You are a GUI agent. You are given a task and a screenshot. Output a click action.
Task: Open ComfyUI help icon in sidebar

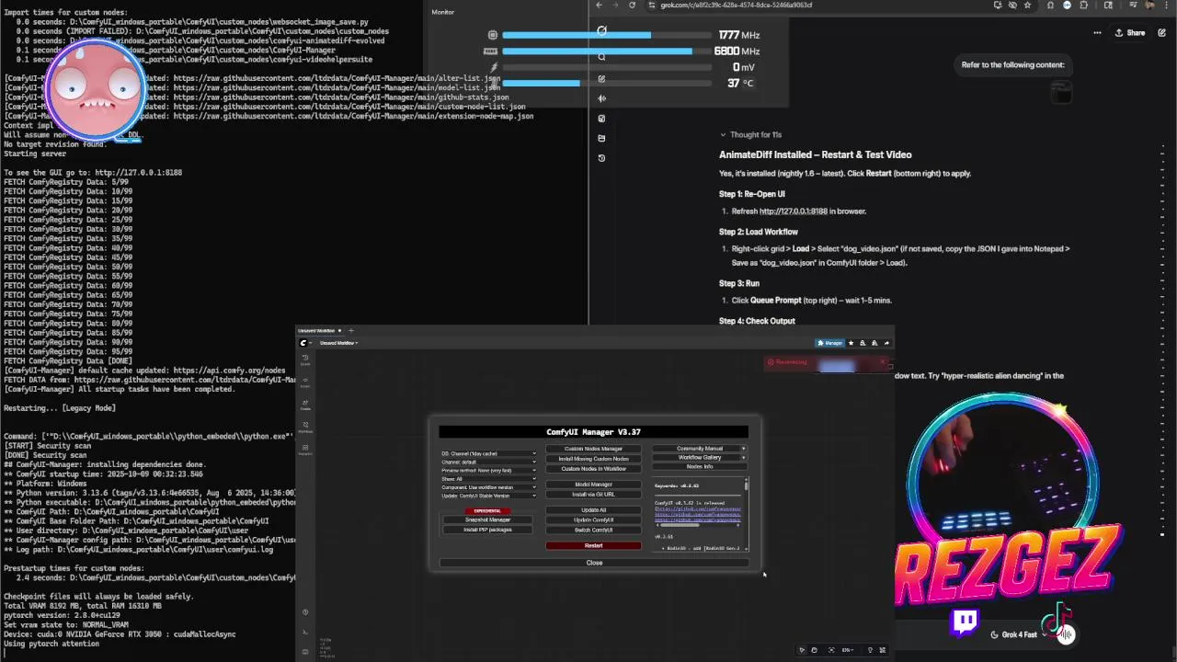[305, 611]
